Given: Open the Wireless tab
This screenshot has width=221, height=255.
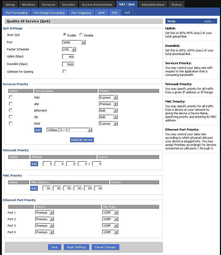Looking at the screenshot, I should click(x=28, y=5).
